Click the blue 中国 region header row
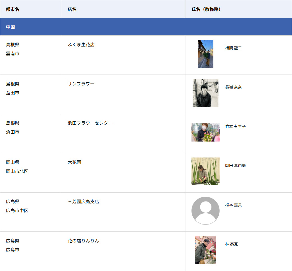 (146, 27)
